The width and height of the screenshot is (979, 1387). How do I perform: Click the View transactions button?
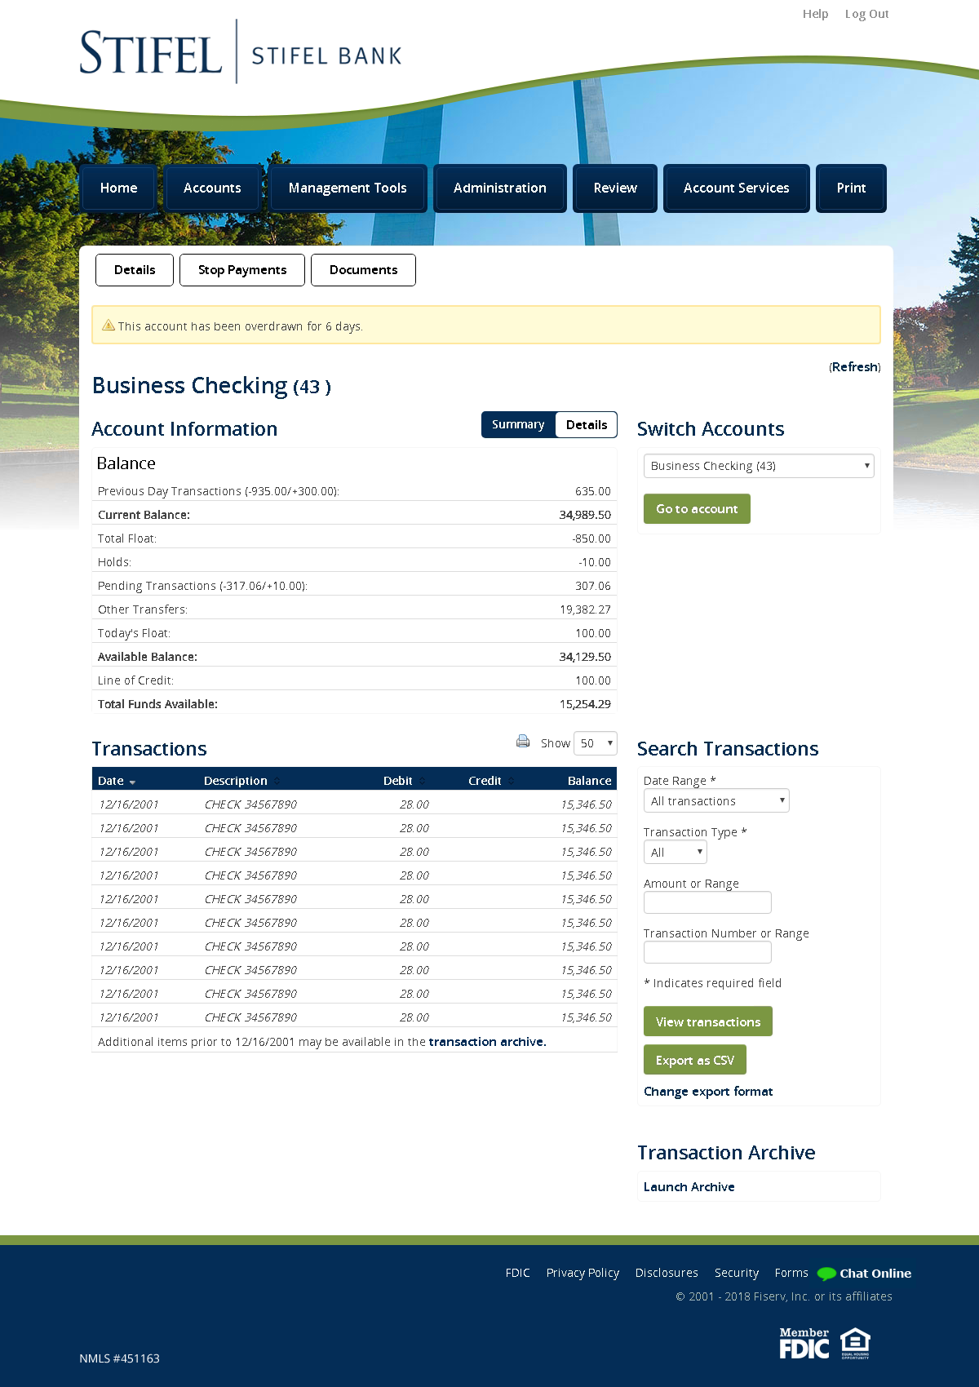coord(708,1021)
